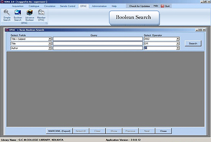Click the Basic Boolean Search window icon

click(7, 30)
